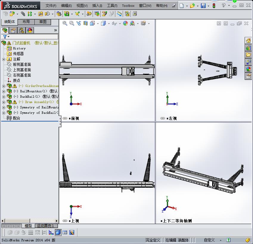Screen dimensions: 253x244
Task: Click the Move Component icon
Action: [47, 14]
